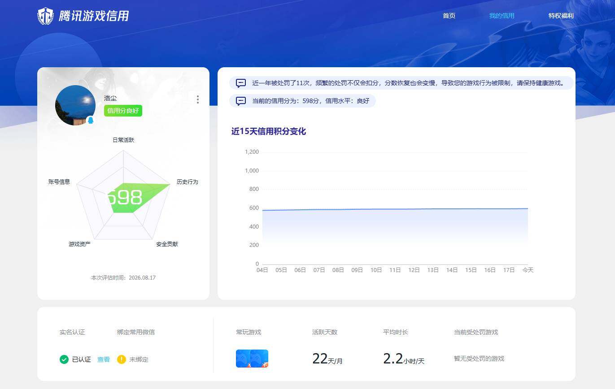The height and width of the screenshot is (389, 615).
Task: Click the 查看 link next to 已认证
Action: tap(104, 359)
